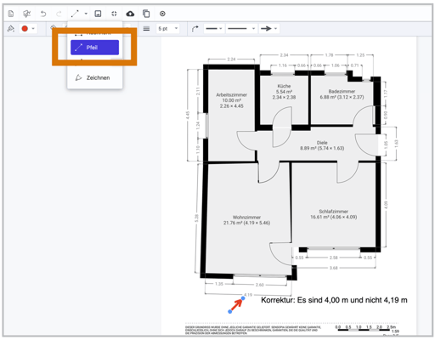Choose Pfeil from the tool menu
Viewport: 435px width, 340px height.
tap(94, 48)
